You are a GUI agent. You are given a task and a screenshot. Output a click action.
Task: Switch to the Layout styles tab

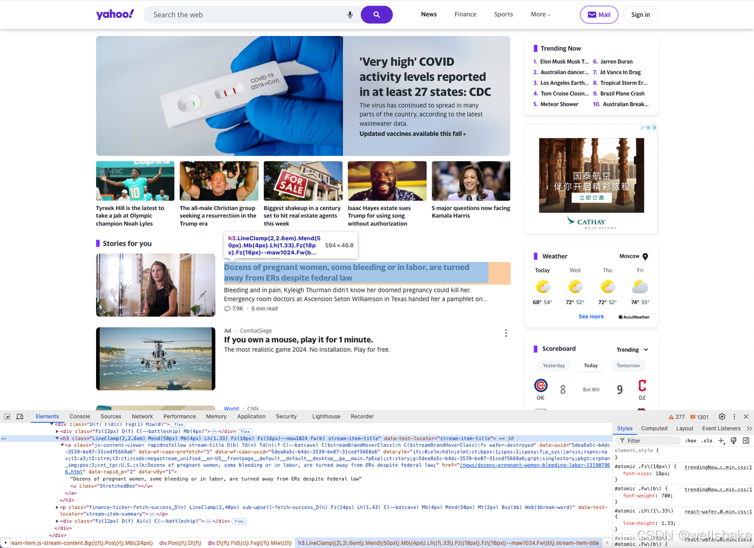684,429
